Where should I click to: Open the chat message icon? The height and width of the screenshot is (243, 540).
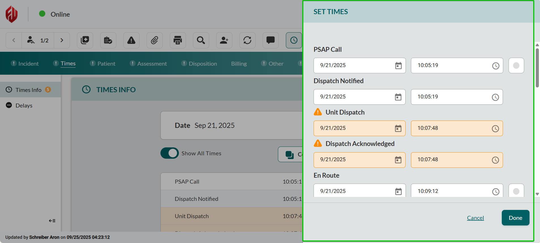(x=271, y=40)
